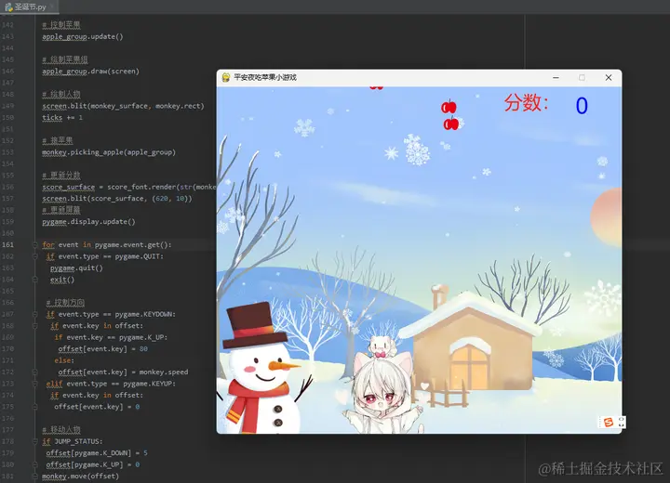
Task: Minimize the 平安夜吃苹果小游戏 window
Action: (x=556, y=78)
